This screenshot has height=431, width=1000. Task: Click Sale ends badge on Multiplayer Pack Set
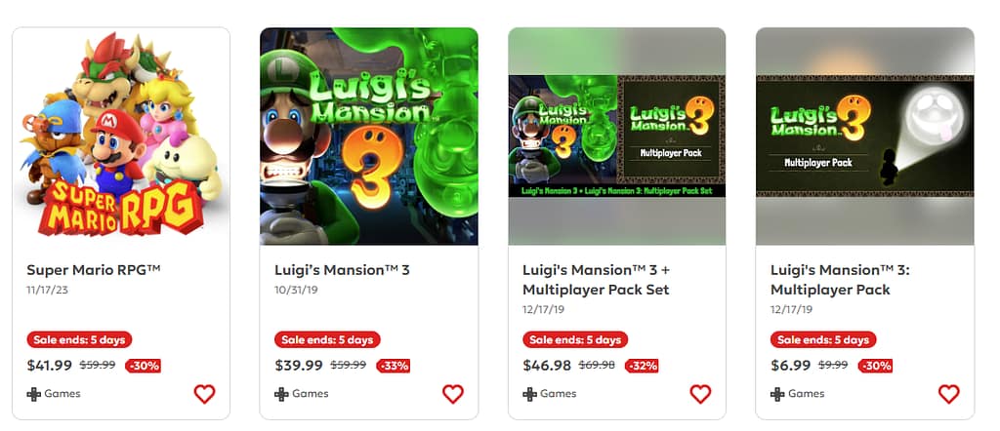pos(575,340)
